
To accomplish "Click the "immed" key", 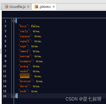I will point(24,51).
